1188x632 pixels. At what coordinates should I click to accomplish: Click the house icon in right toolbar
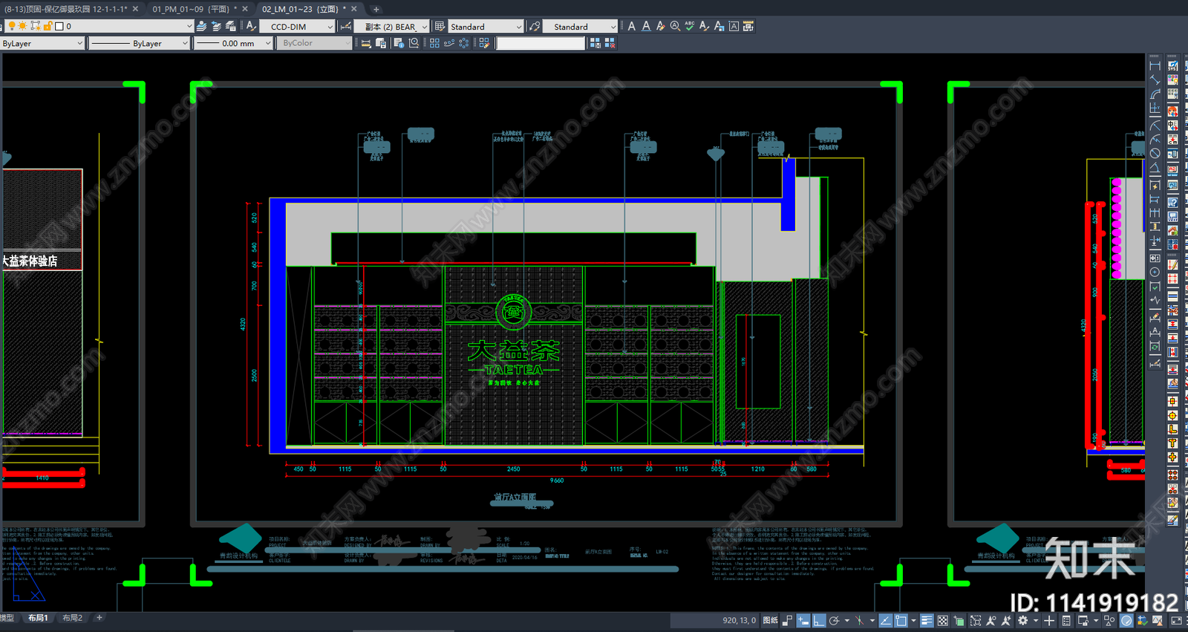pyautogui.click(x=1172, y=230)
